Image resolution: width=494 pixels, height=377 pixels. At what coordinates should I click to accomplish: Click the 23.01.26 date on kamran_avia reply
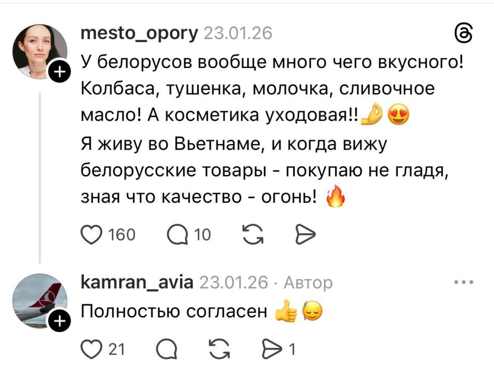click(233, 282)
